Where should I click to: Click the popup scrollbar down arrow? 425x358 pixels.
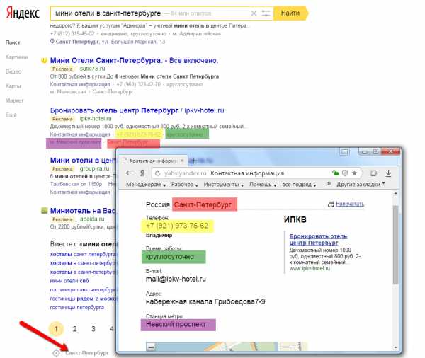pyautogui.click(x=395, y=347)
